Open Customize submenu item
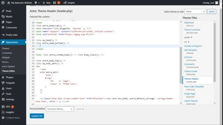 pyautogui.click(x=7, y=53)
